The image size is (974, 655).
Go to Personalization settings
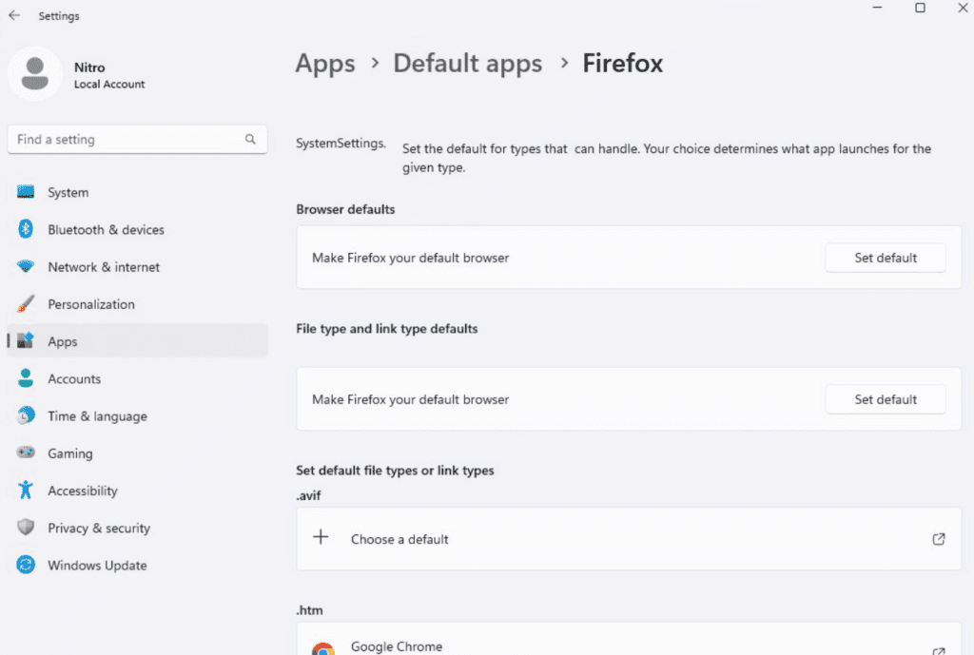(x=137, y=303)
